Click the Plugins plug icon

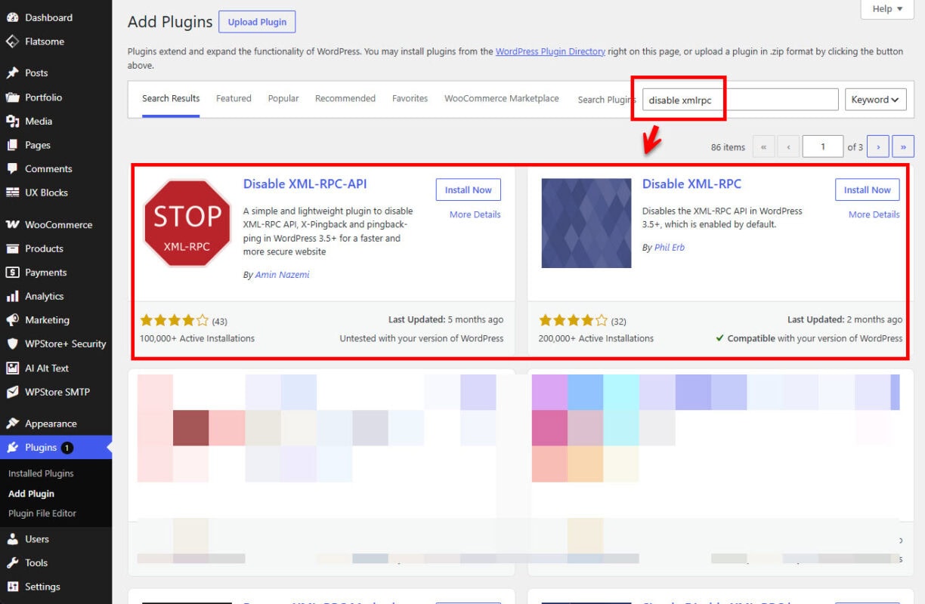[x=12, y=448]
